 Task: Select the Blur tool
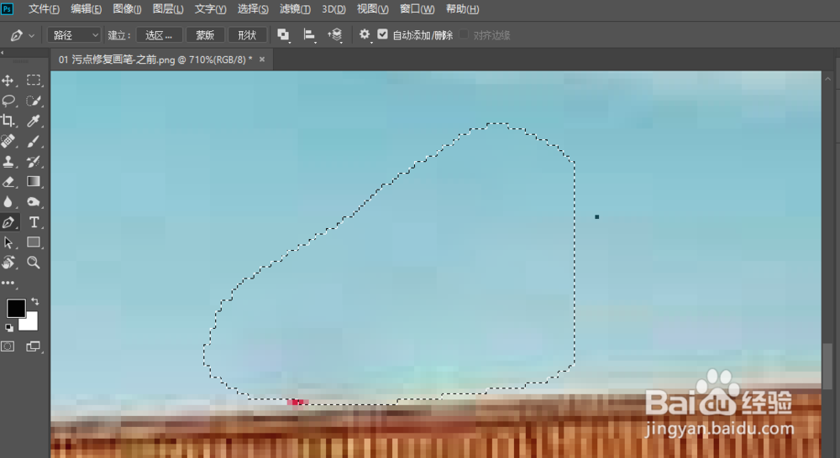(x=8, y=201)
